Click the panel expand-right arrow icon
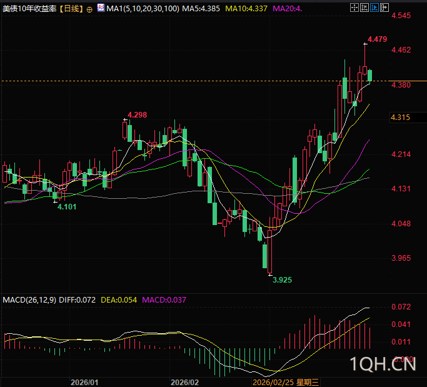The image size is (427, 387). pos(384,8)
